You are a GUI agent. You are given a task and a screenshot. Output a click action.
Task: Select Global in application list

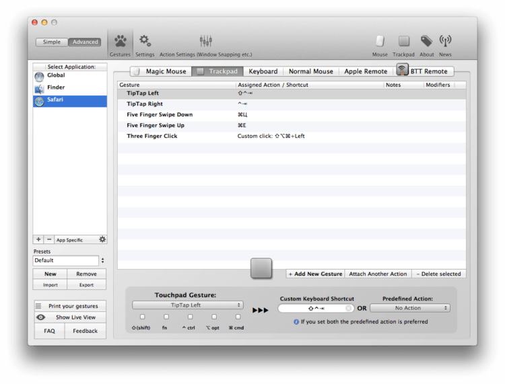pyautogui.click(x=70, y=77)
